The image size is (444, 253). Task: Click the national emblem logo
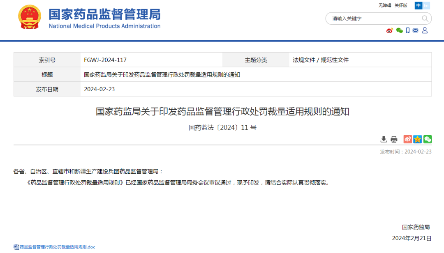coord(30,17)
